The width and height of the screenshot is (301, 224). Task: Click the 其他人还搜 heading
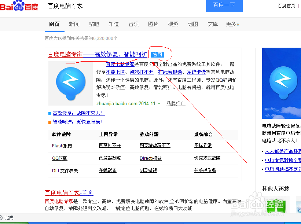tap(276, 189)
